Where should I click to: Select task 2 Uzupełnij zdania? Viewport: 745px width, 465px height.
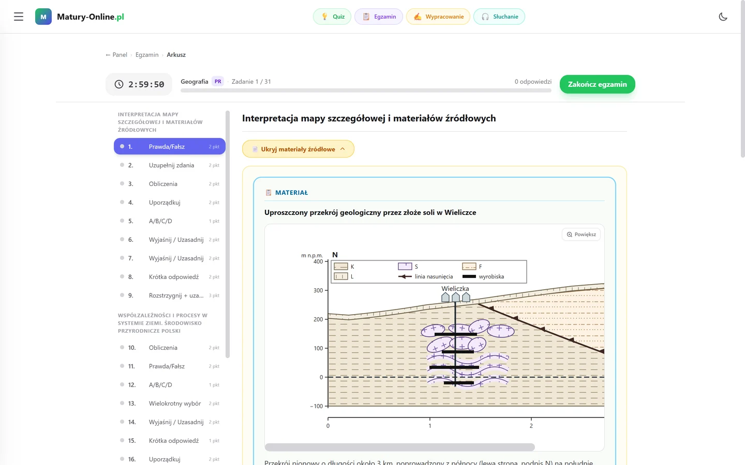pos(170,165)
